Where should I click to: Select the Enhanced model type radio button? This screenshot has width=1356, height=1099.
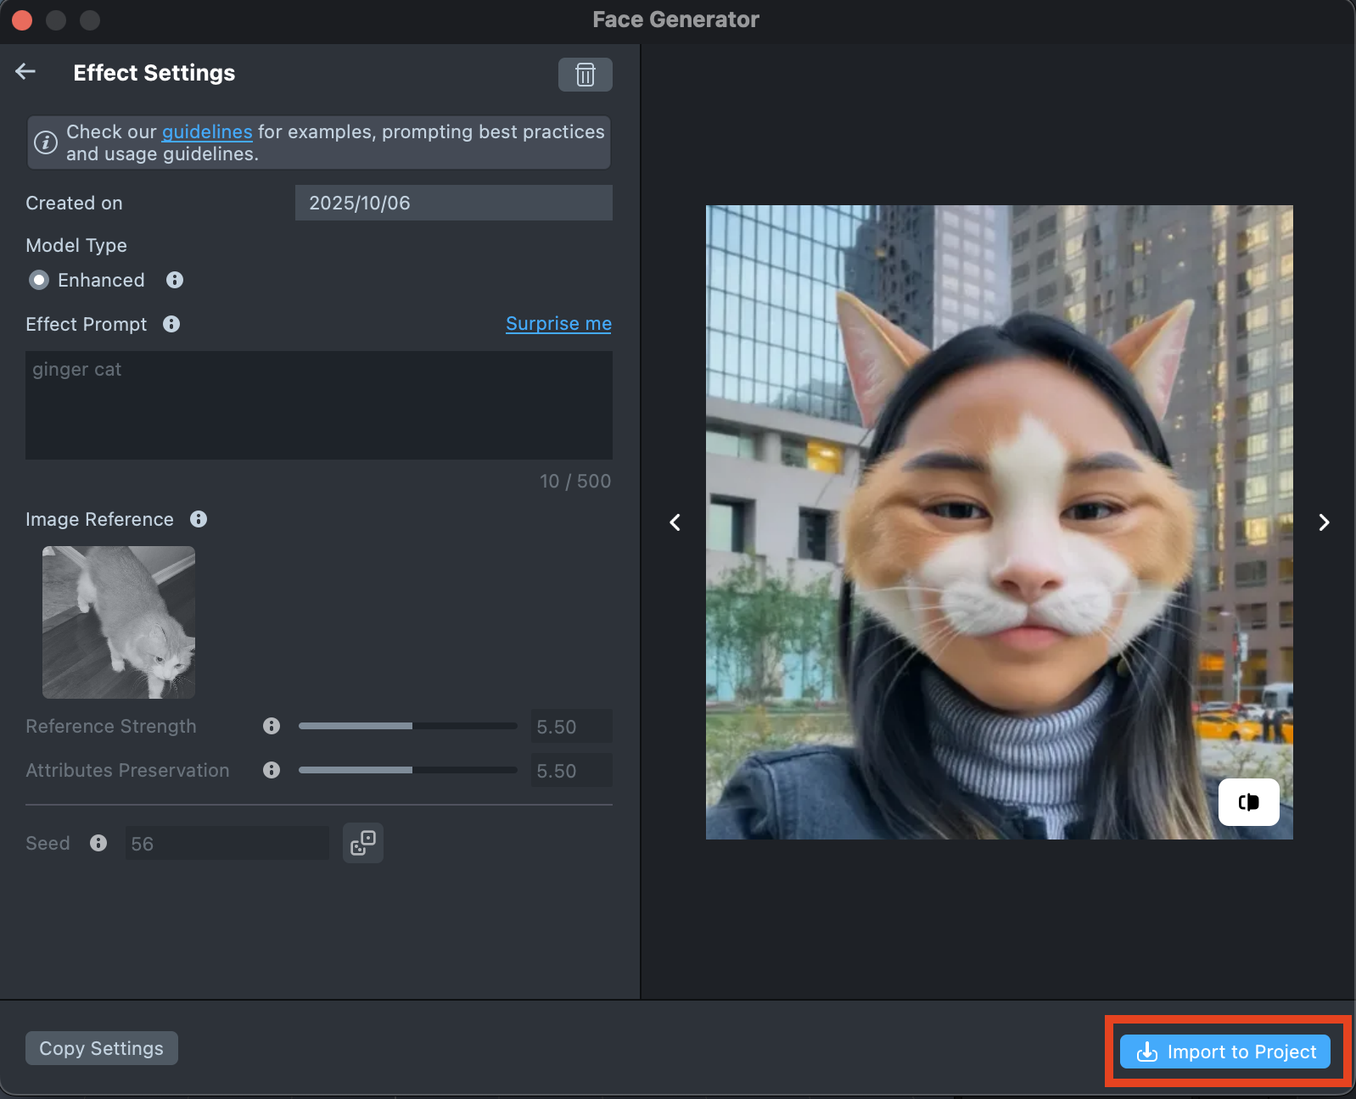(39, 280)
